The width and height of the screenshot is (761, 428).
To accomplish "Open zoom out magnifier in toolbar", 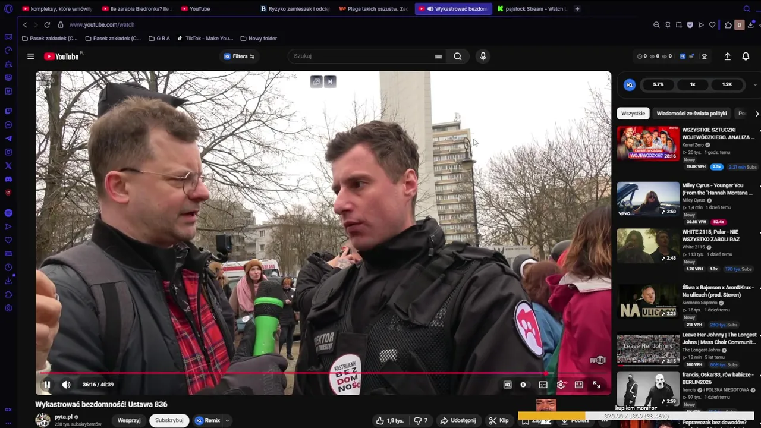I will (656, 25).
